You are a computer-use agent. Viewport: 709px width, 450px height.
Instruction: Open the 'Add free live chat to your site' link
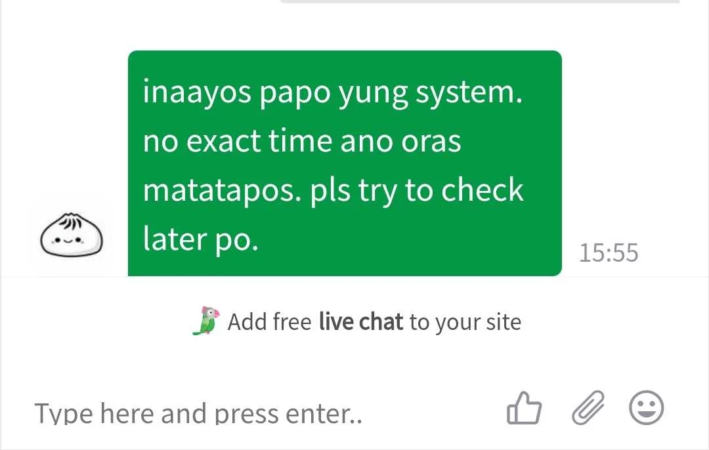(x=356, y=321)
